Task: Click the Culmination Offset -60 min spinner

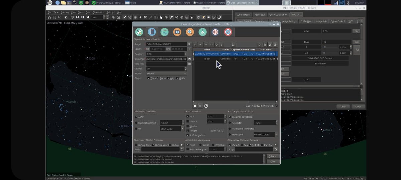Action: pos(182,123)
